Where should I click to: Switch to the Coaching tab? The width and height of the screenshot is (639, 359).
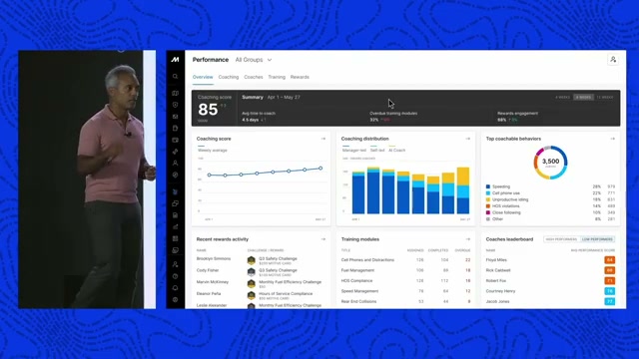click(x=229, y=77)
